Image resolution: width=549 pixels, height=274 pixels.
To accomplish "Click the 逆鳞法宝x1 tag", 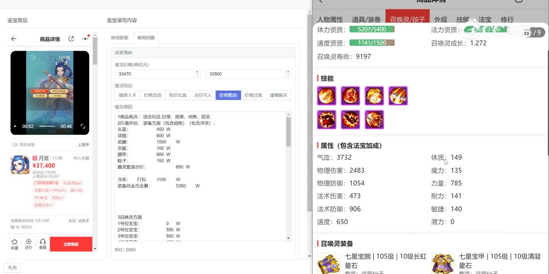I will point(44,205).
